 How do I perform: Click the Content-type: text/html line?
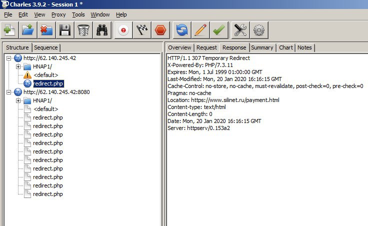coord(196,107)
